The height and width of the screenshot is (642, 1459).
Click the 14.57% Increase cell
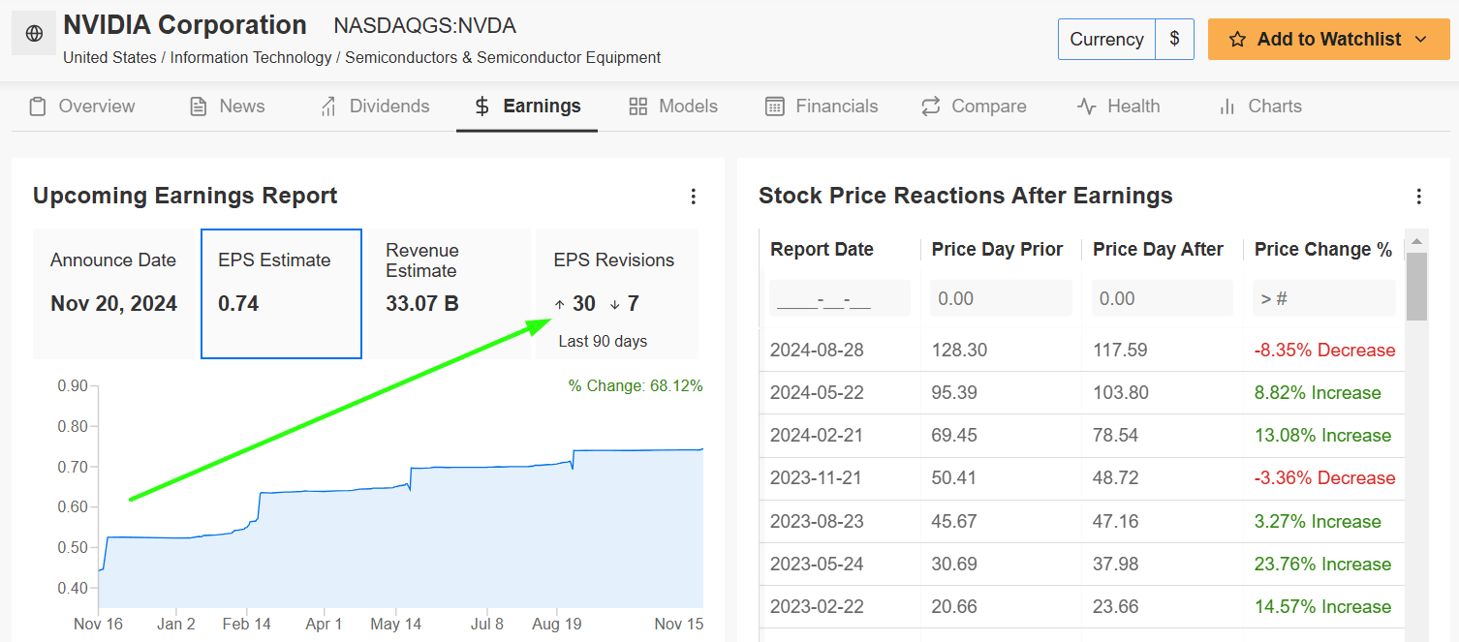click(1324, 607)
